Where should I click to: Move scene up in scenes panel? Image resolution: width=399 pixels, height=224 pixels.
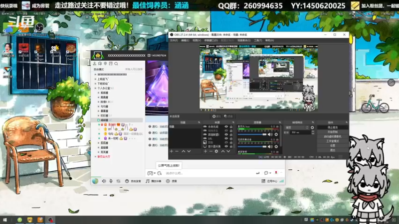click(184, 151)
